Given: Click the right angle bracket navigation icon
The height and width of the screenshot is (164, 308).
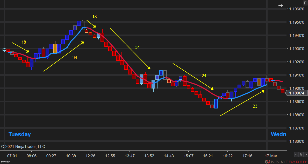Looking at the screenshot, I should pyautogui.click(x=306, y=154).
